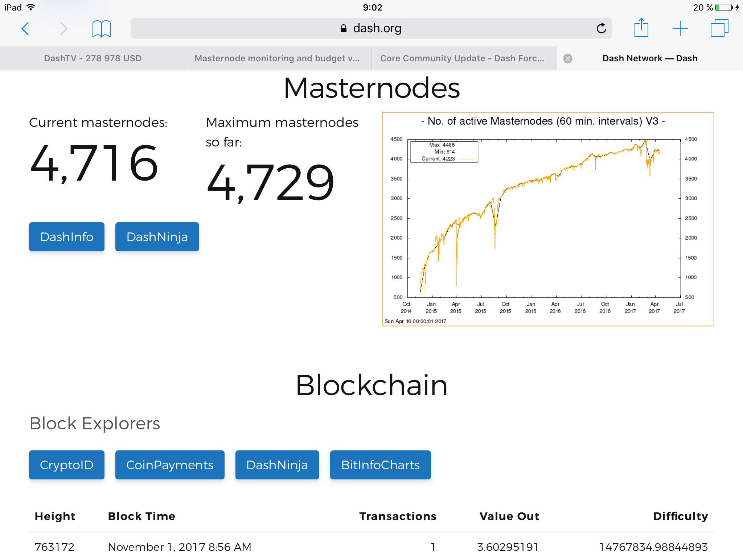Tap block height 763172
Viewport: 743px width, 557px height.
tap(54, 547)
